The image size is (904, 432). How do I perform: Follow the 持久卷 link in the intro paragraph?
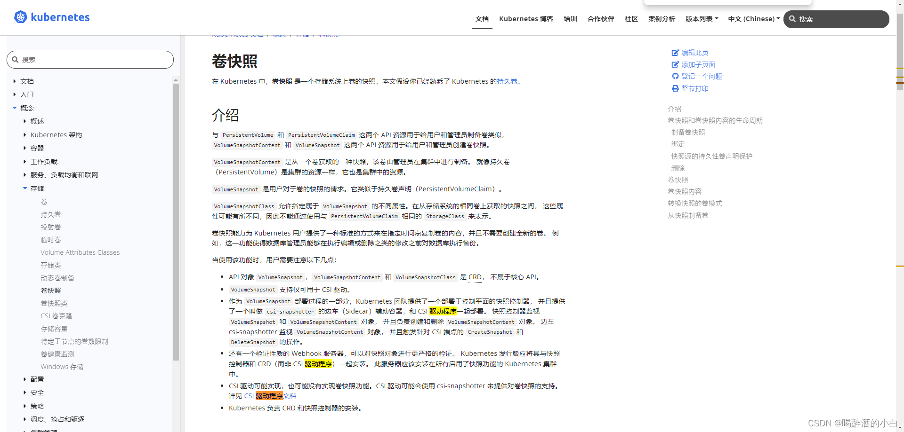coord(507,81)
